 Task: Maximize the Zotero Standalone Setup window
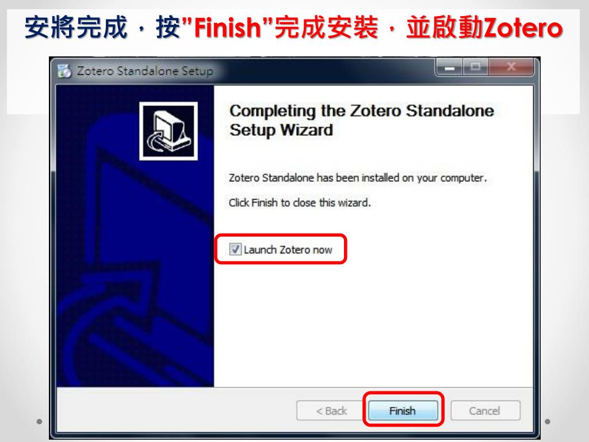click(475, 68)
